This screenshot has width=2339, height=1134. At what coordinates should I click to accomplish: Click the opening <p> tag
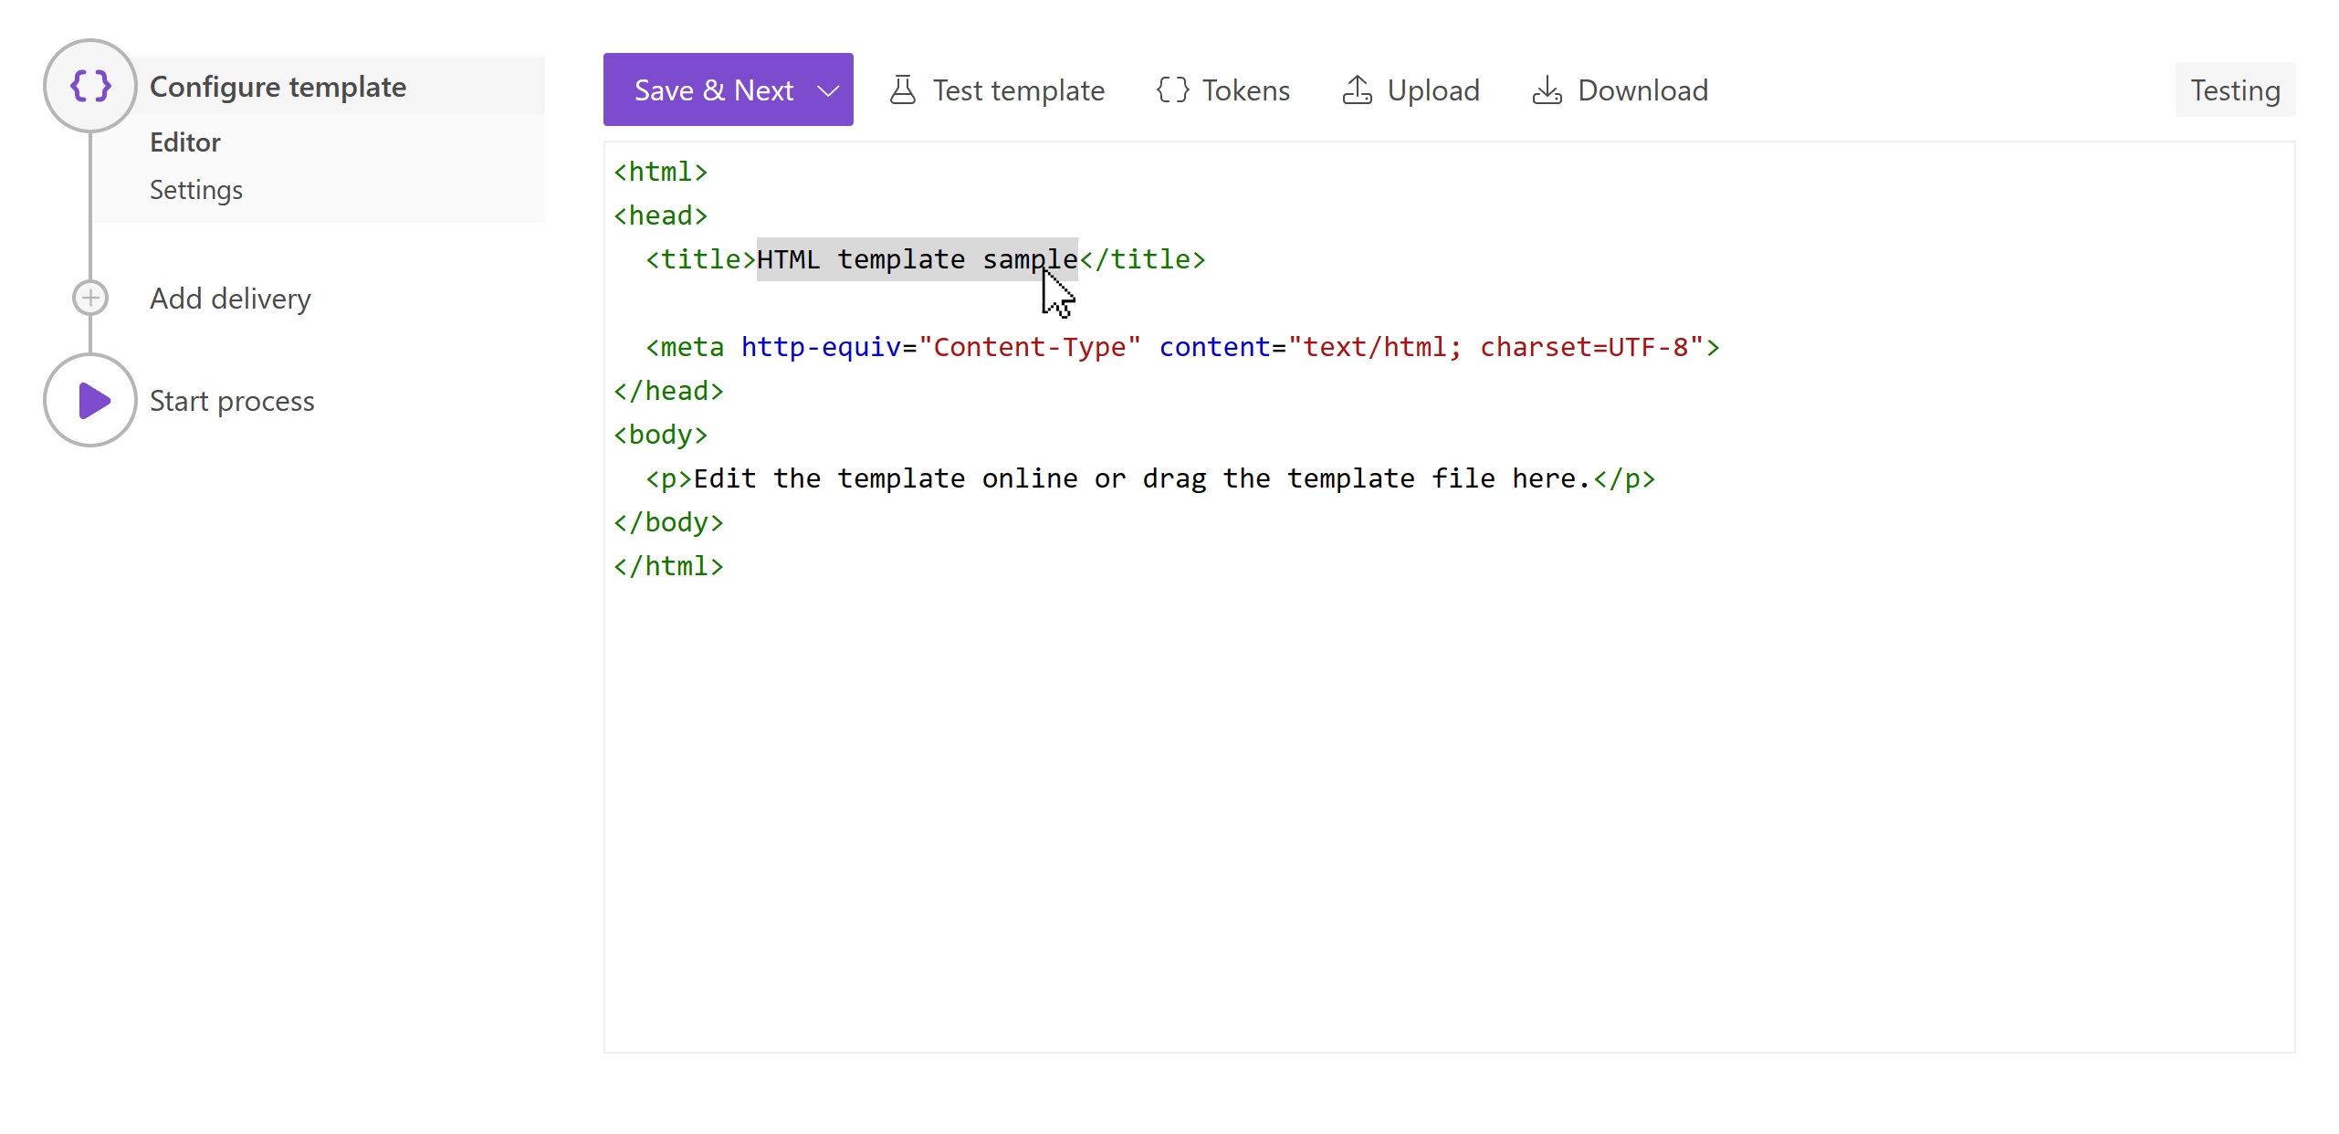pos(669,478)
